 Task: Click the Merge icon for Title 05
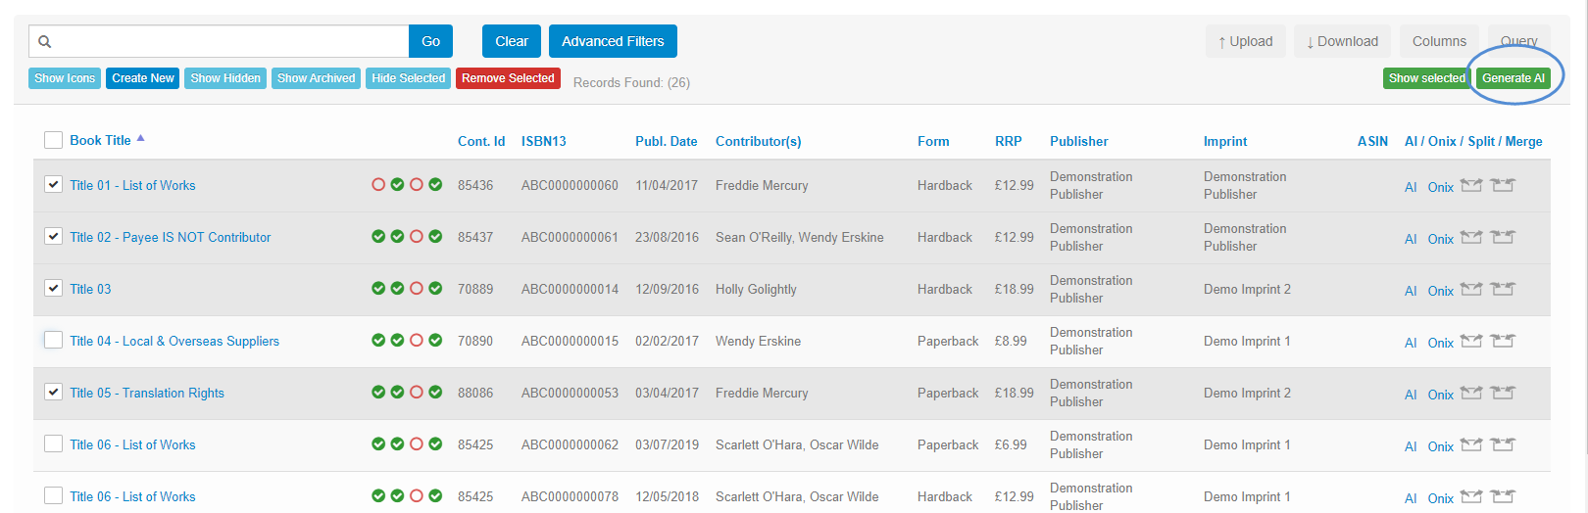(1503, 393)
